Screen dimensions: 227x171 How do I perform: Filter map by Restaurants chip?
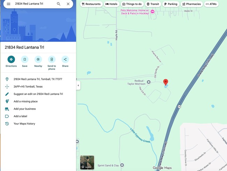[91, 4]
